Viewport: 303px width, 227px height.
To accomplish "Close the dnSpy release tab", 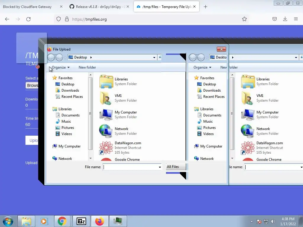I will tap(128, 7).
